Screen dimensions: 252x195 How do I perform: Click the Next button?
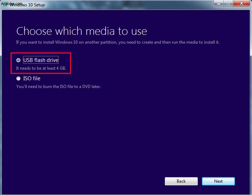point(218,181)
